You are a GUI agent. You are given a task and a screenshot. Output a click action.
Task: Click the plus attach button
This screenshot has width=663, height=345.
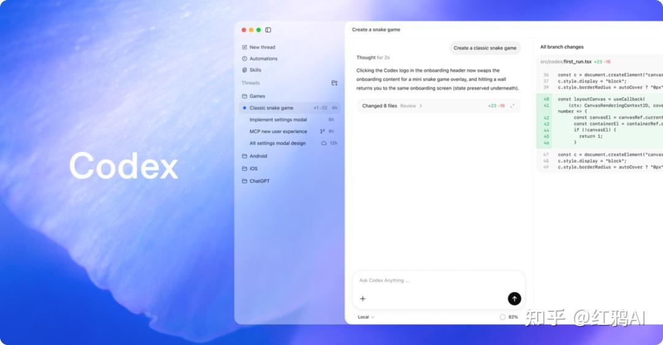coord(363,298)
